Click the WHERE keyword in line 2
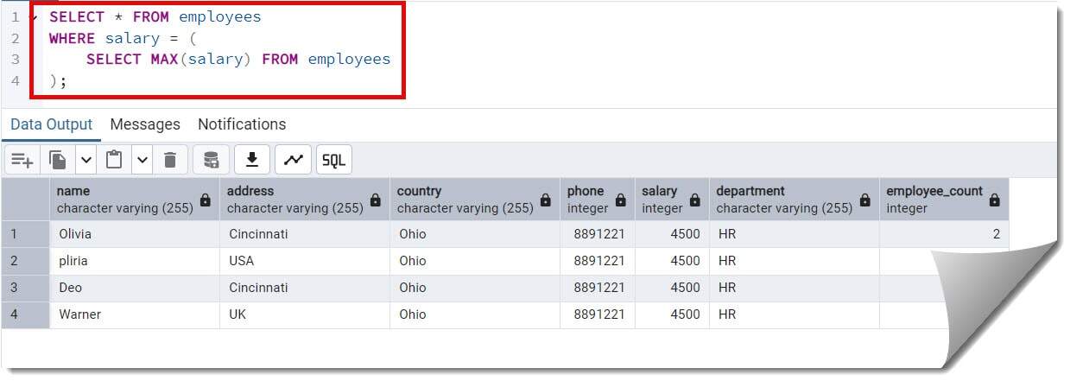 tap(73, 38)
